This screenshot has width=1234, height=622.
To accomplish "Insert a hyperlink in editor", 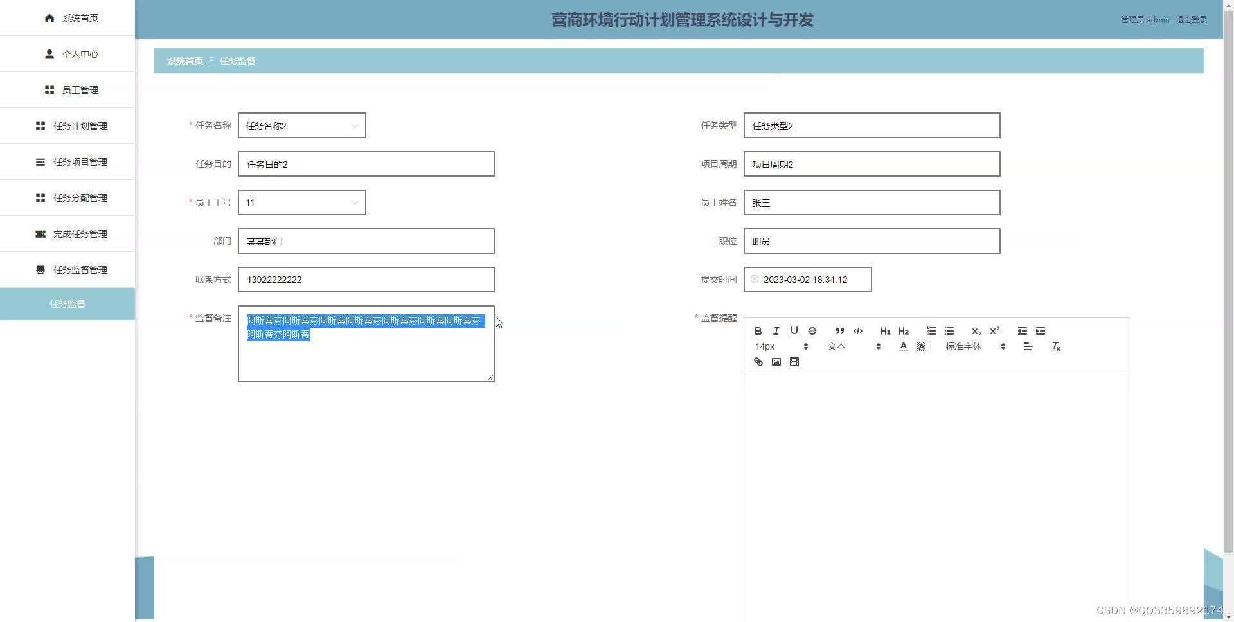I will [758, 362].
